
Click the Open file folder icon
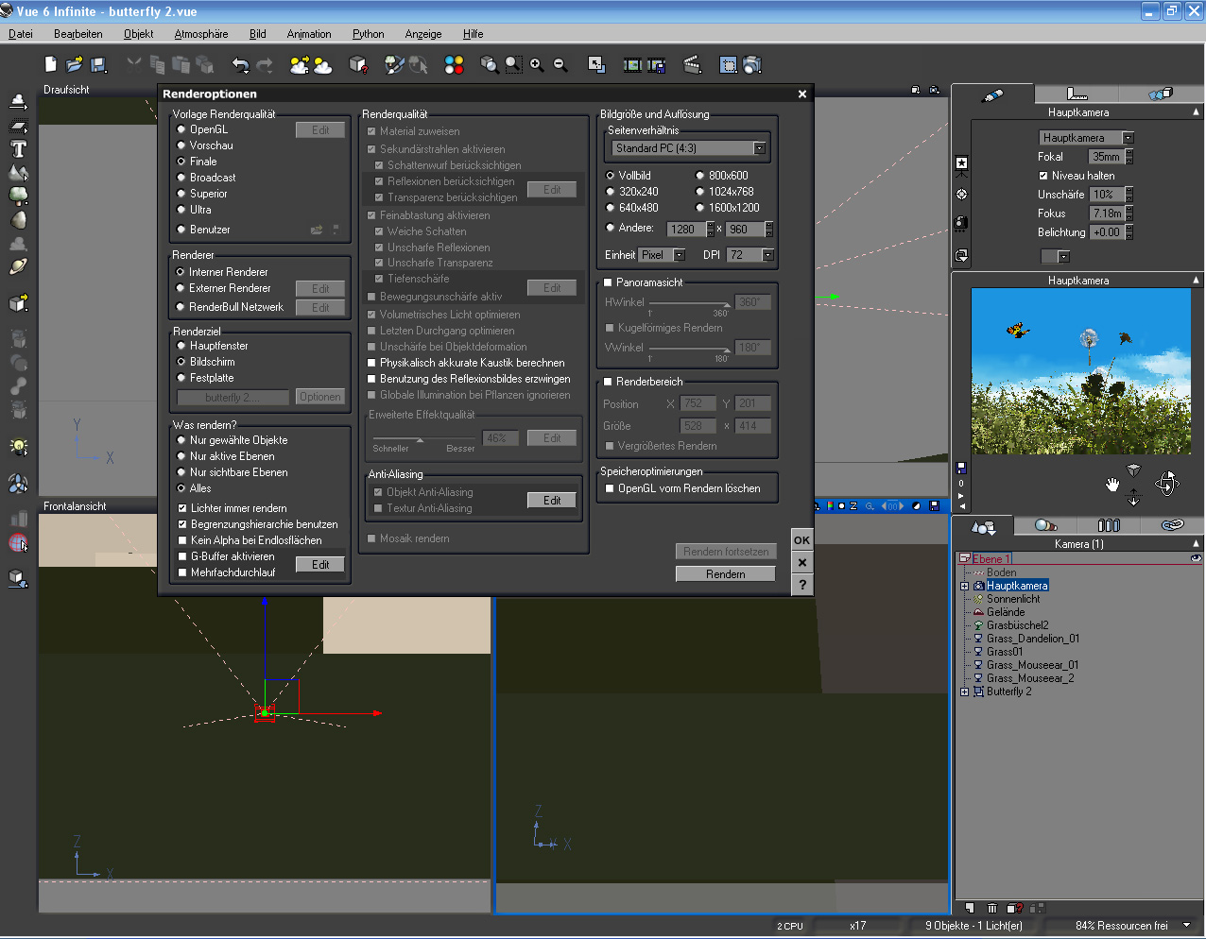(x=75, y=64)
